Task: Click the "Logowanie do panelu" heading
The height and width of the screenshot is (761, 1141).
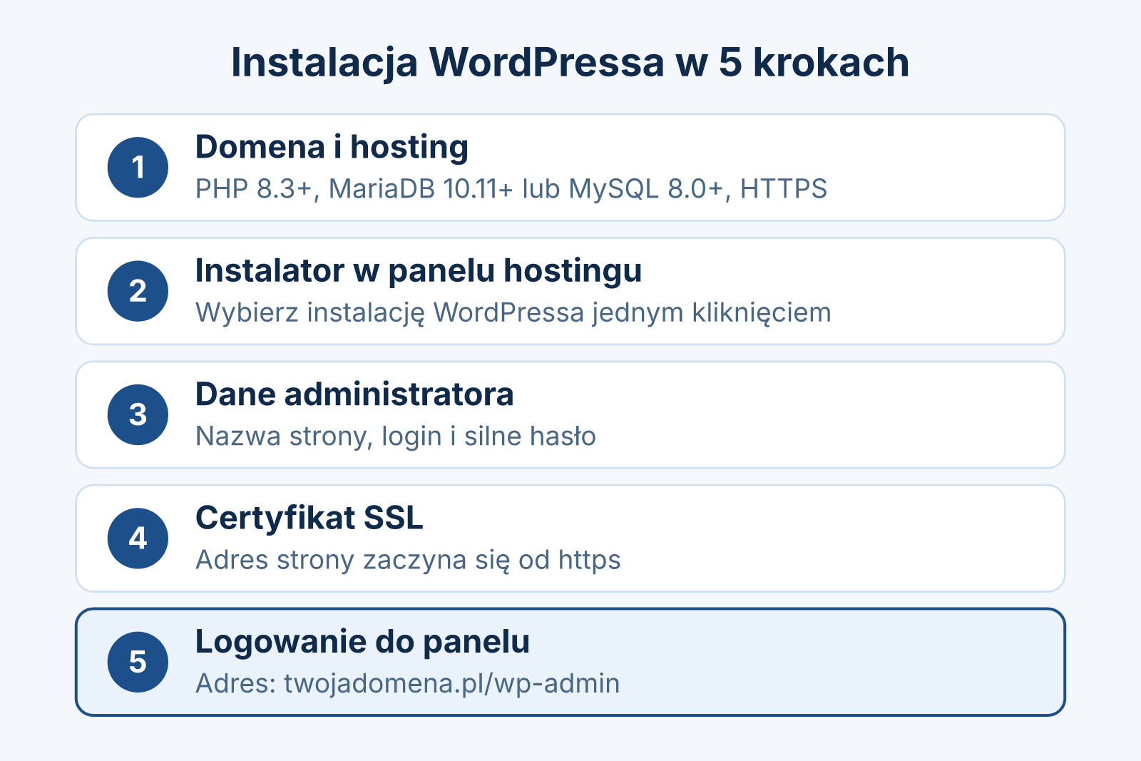Action: coord(362,642)
